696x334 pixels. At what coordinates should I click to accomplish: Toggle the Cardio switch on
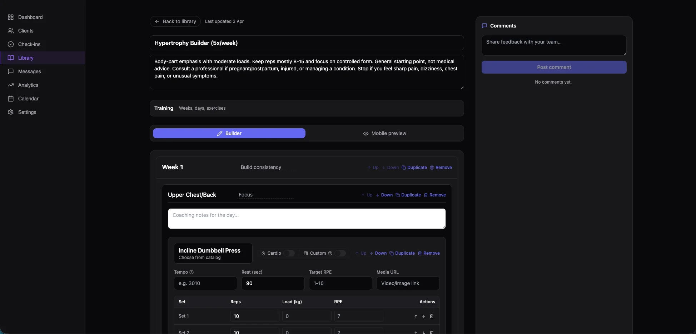(x=289, y=253)
